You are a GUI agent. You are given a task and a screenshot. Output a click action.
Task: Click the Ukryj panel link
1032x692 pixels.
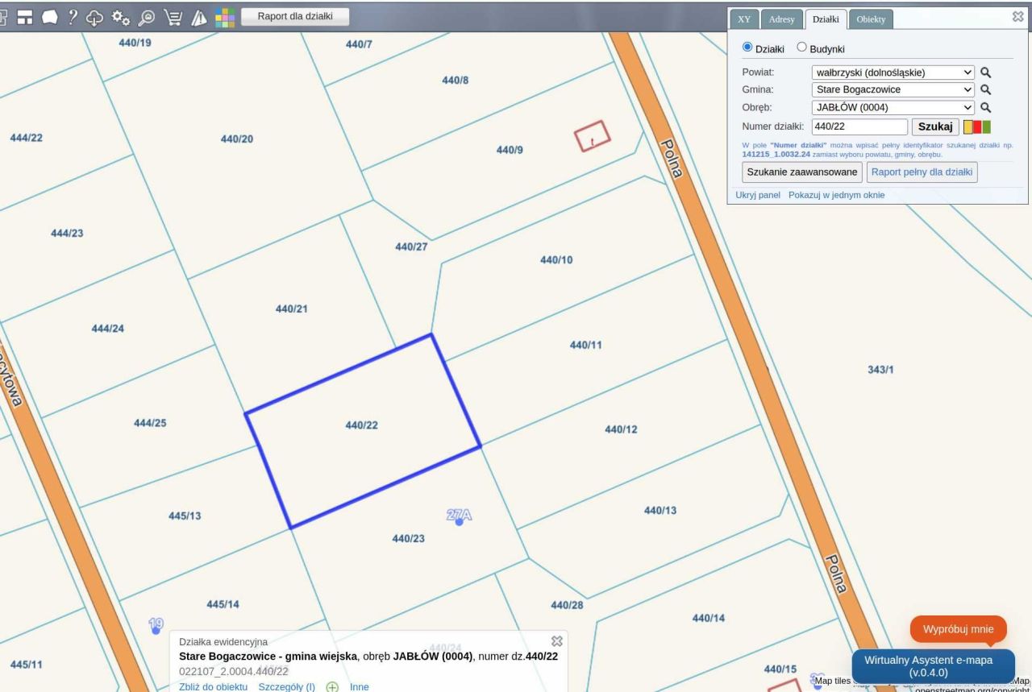pos(758,195)
